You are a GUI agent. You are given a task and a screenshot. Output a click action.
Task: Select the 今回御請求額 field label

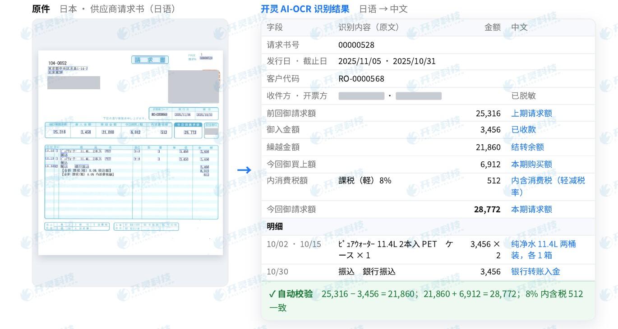[291, 209]
